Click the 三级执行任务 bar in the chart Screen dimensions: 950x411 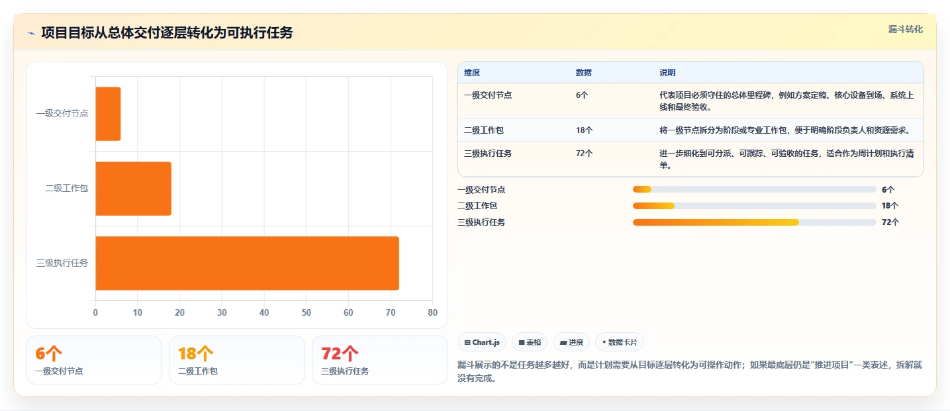(247, 263)
